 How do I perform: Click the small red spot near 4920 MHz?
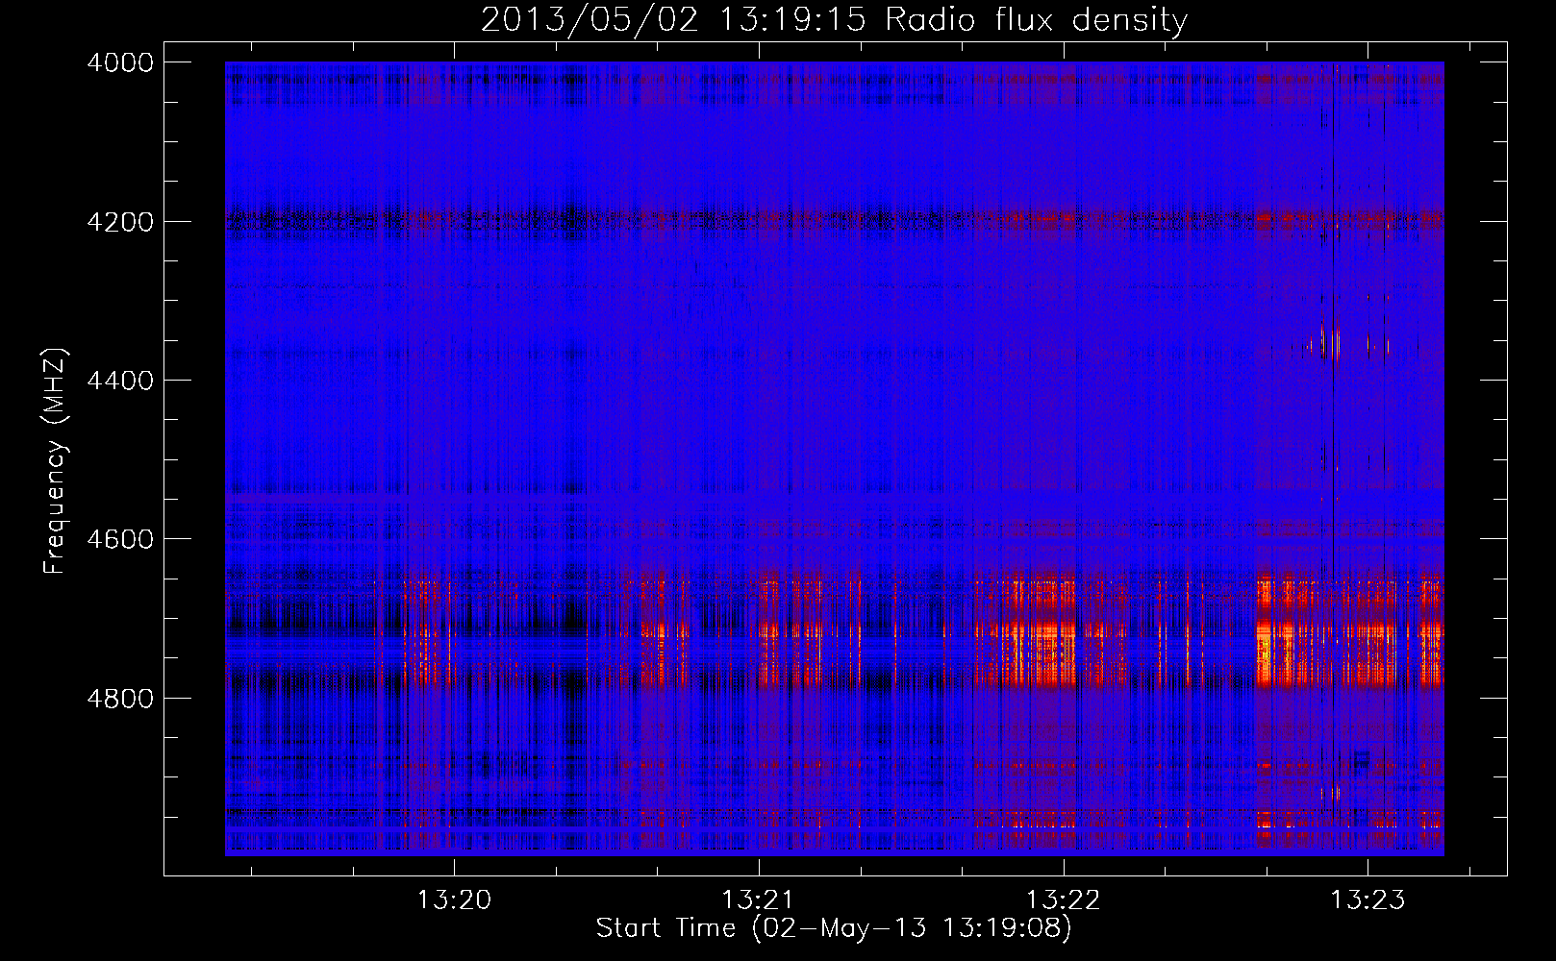point(1331,793)
